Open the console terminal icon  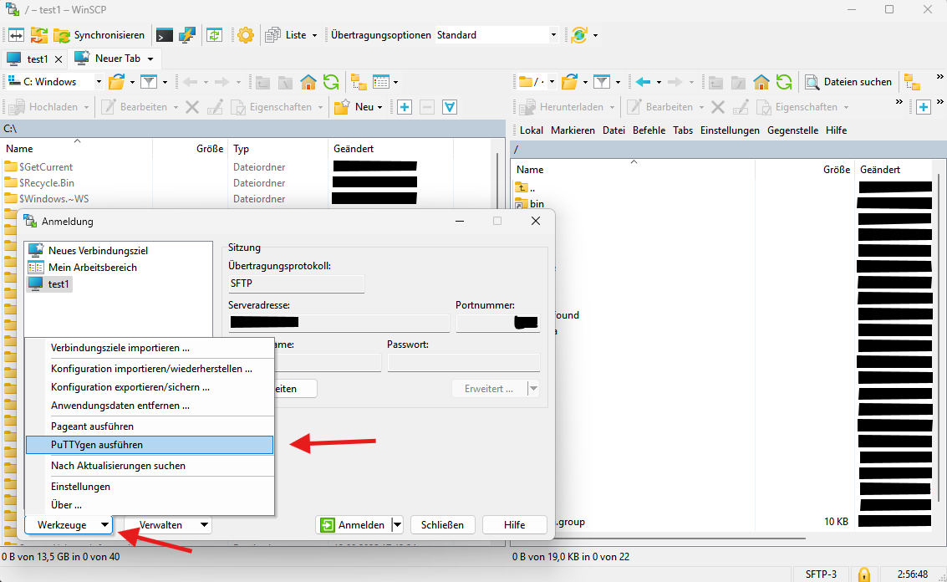click(165, 35)
